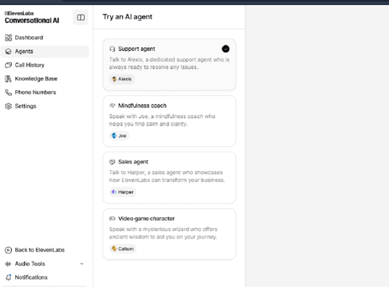Click the Knowledge Base books icon
Screen dimensions: 389x292
pyautogui.click(x=8, y=79)
